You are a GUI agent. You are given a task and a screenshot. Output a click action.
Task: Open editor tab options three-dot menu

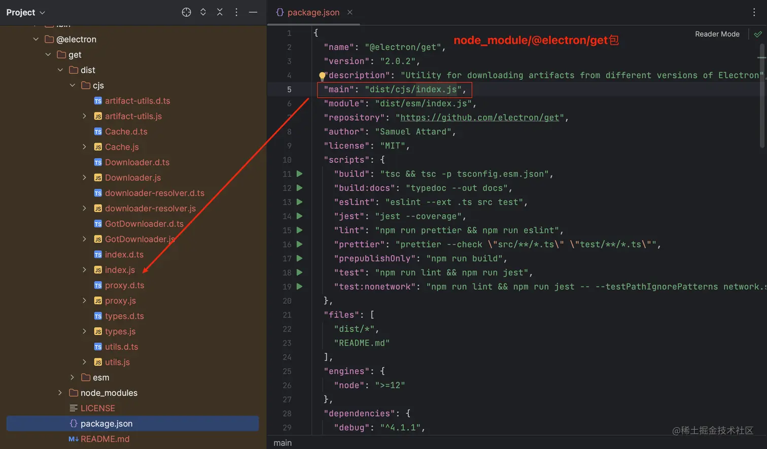tap(754, 12)
